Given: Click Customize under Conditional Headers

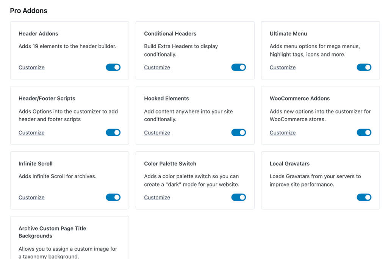Looking at the screenshot, I should pos(157,67).
